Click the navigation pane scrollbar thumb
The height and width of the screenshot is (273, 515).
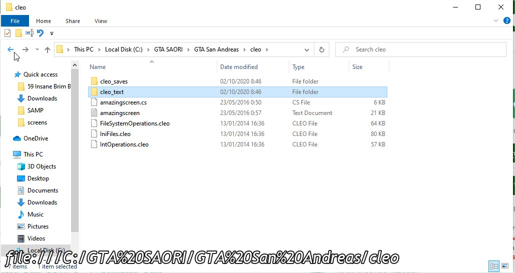click(75, 150)
